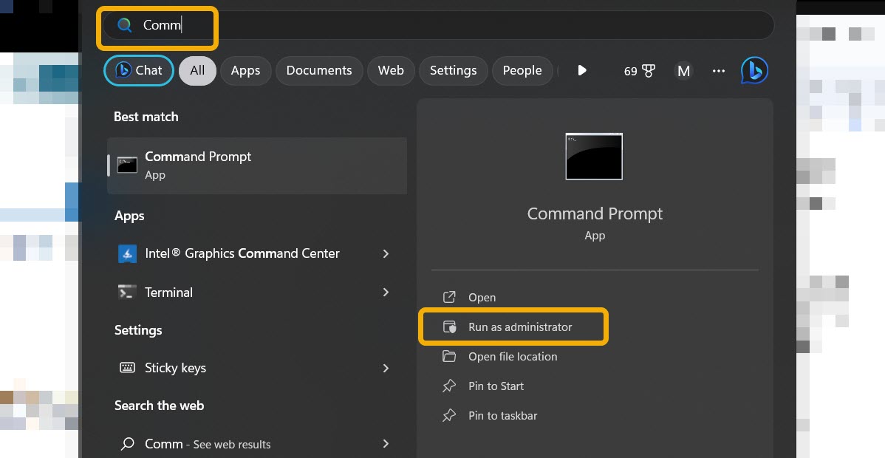885x458 pixels.
Task: Click the Sticky keys settings icon
Action: pyautogui.click(x=127, y=367)
